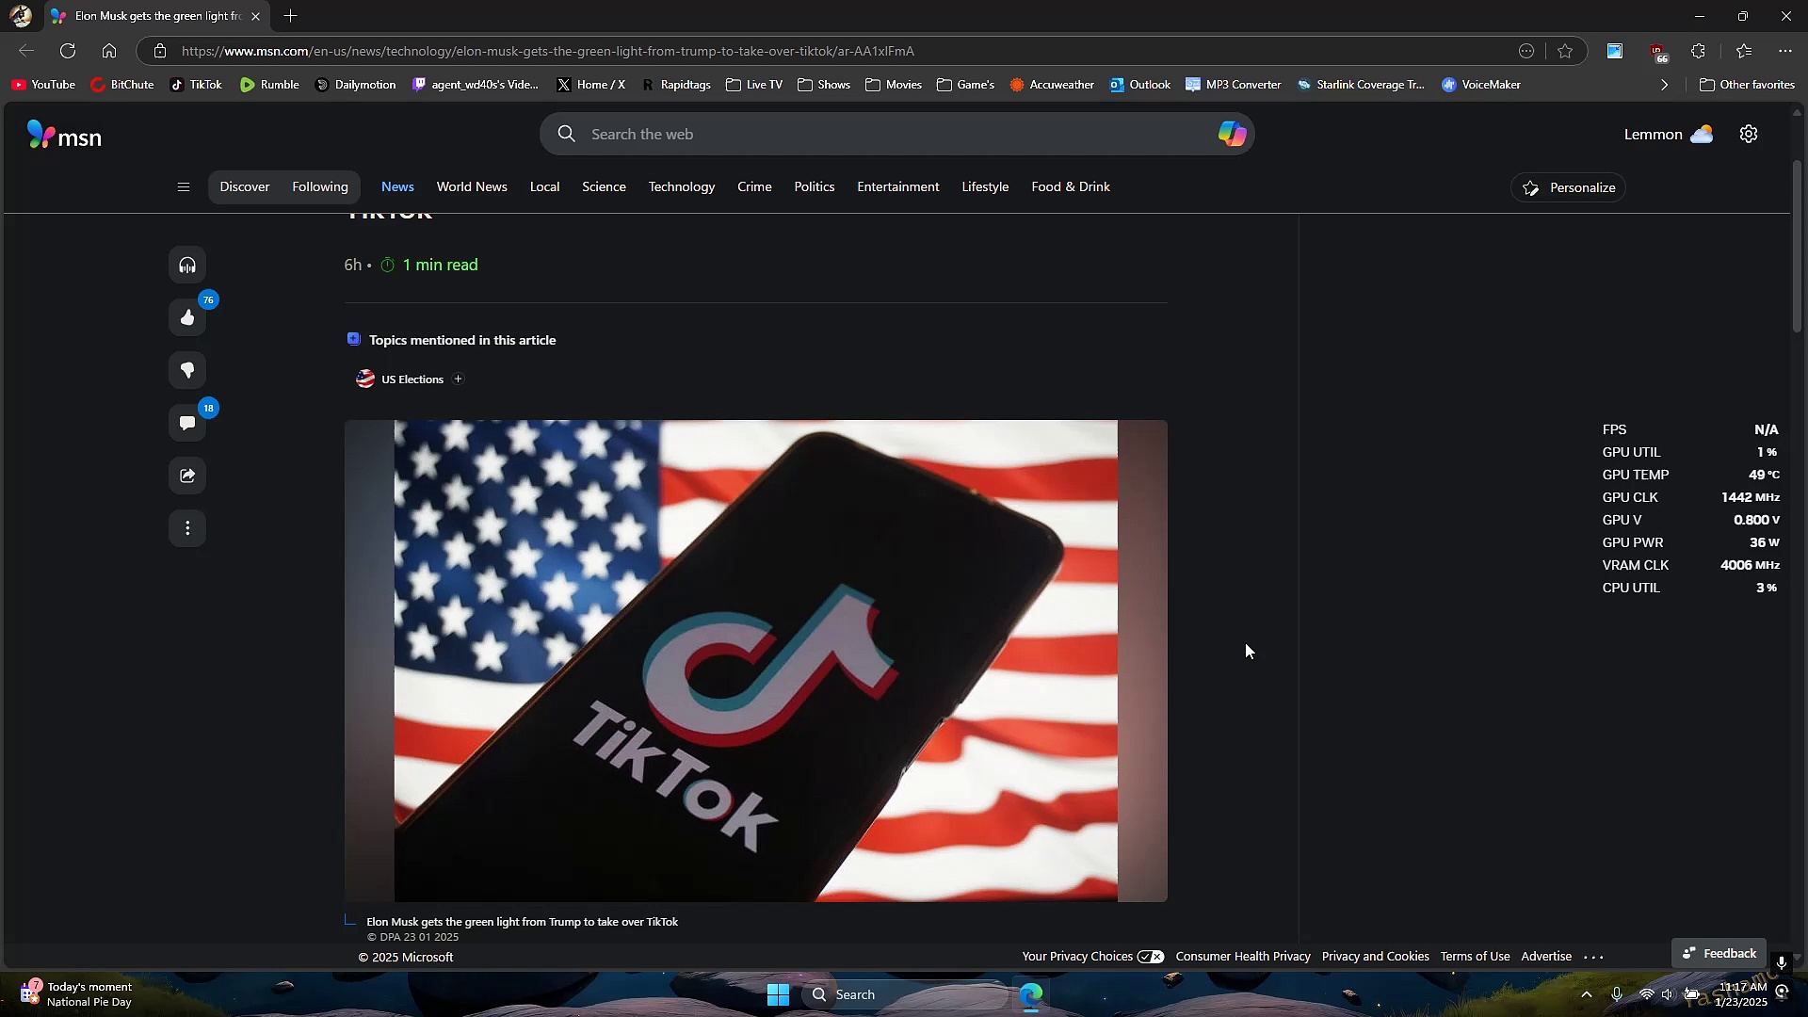Open Your Privacy Choices link
Viewport: 1808px width, 1017px height.
tap(1092, 957)
